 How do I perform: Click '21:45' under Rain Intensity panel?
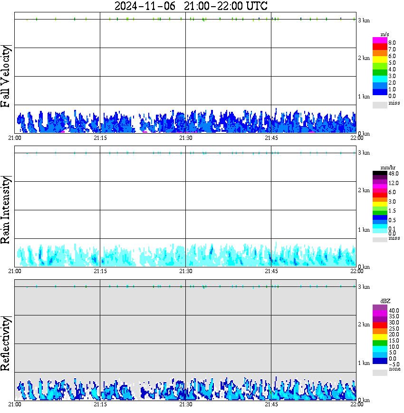(x=271, y=271)
